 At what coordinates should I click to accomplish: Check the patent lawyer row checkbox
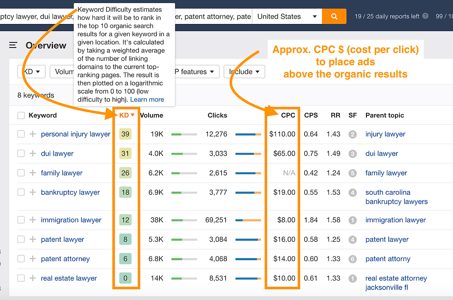(x=21, y=239)
